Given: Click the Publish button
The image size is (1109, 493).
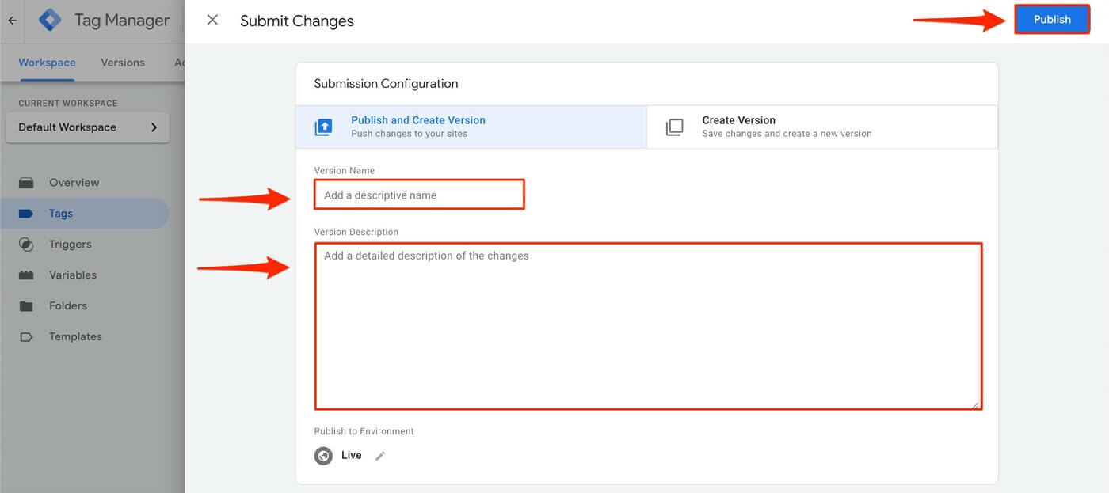Looking at the screenshot, I should (1052, 19).
